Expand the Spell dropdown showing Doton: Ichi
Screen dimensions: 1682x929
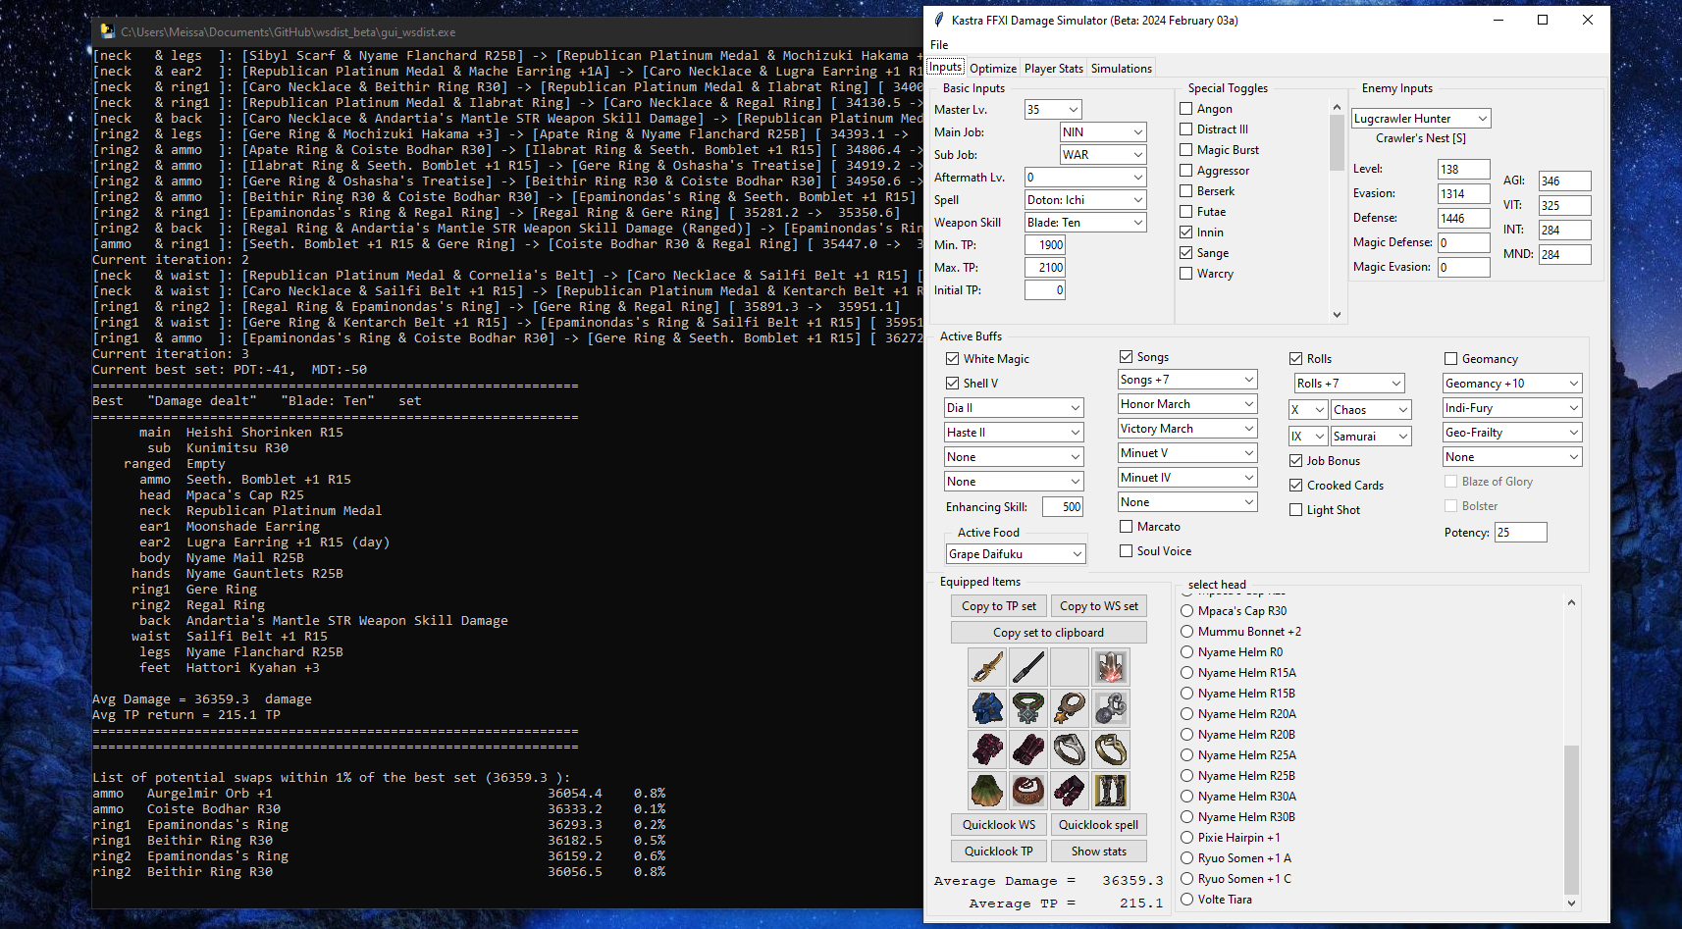1085,200
